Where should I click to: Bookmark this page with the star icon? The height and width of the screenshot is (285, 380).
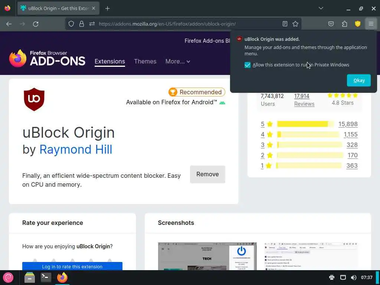pyautogui.click(x=295, y=24)
